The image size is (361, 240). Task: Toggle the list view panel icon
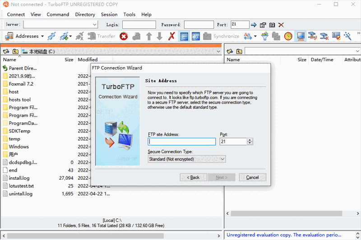[x=184, y=36]
